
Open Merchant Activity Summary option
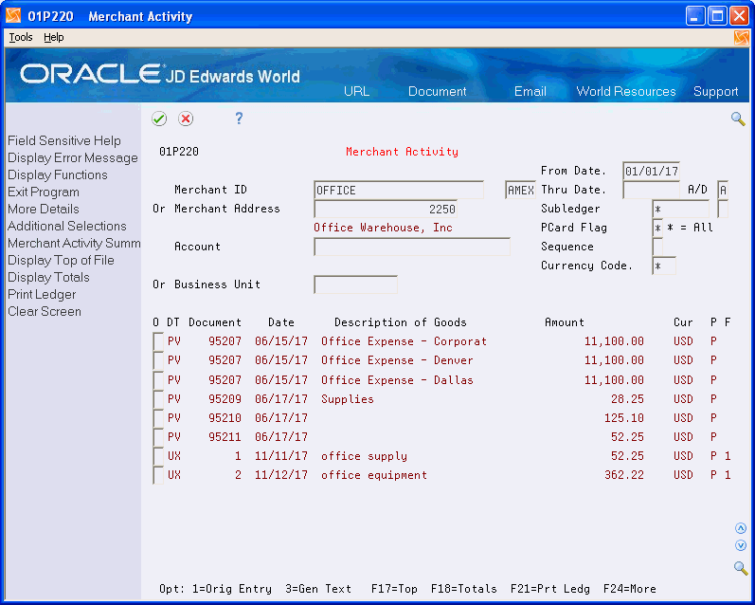(x=74, y=244)
